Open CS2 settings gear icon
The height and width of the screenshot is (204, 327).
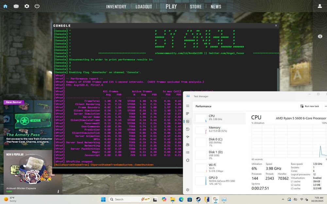pyautogui.click(x=27, y=6)
